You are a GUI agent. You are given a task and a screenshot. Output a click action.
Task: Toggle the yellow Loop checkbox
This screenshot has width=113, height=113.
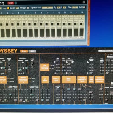[8, 8]
